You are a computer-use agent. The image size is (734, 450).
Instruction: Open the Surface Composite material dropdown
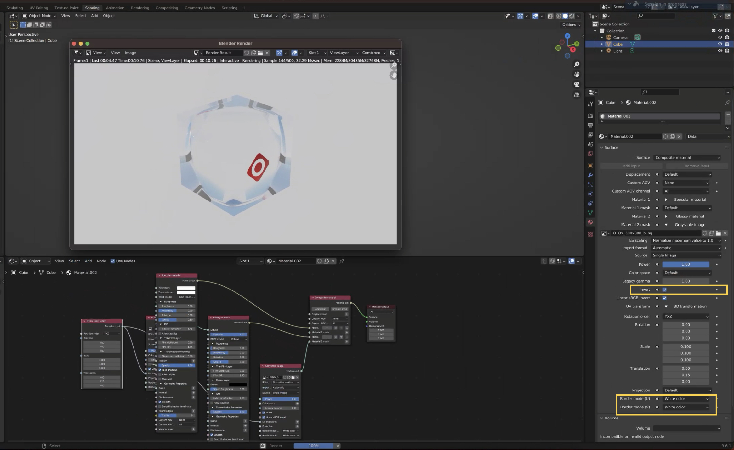point(687,158)
